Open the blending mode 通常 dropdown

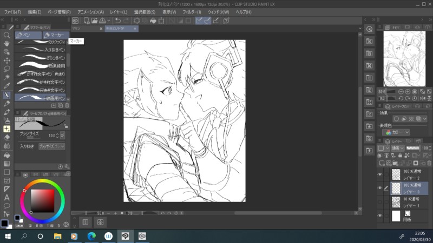tap(398, 148)
